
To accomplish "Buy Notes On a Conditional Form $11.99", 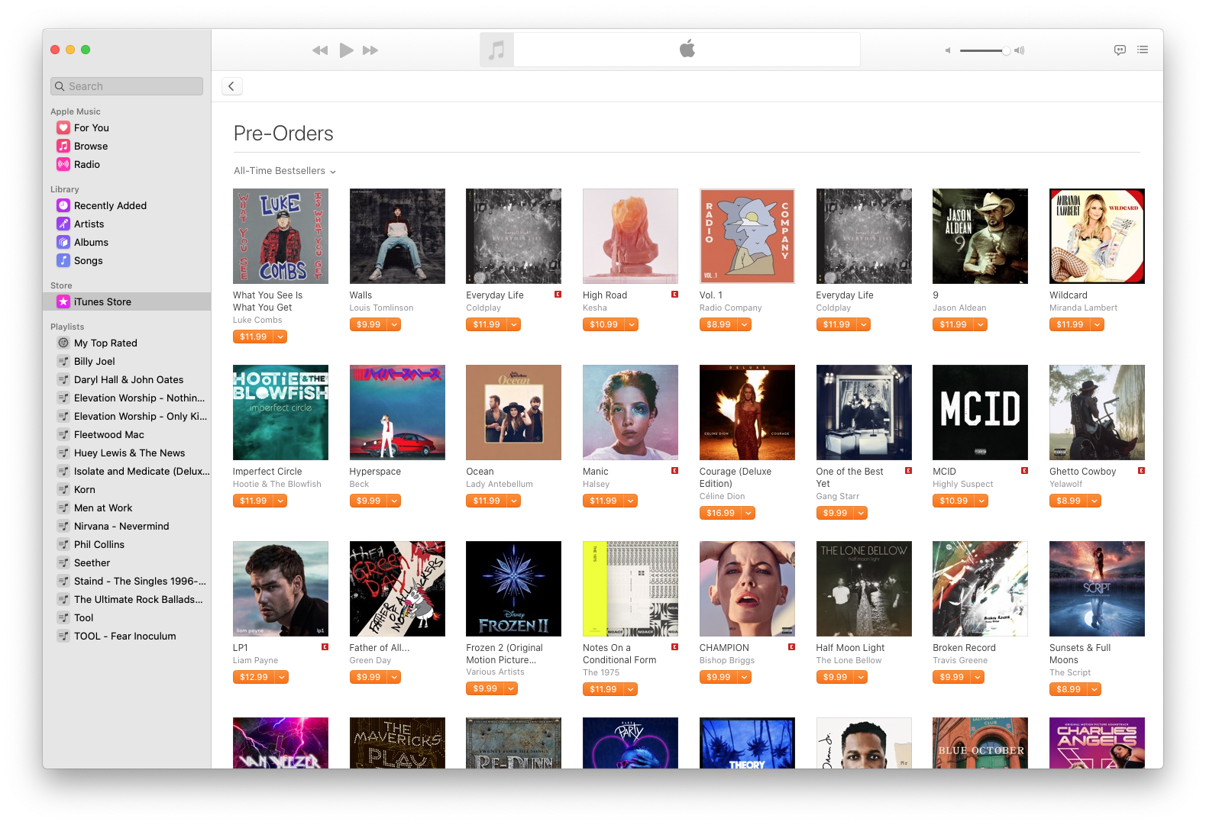I will [x=603, y=690].
